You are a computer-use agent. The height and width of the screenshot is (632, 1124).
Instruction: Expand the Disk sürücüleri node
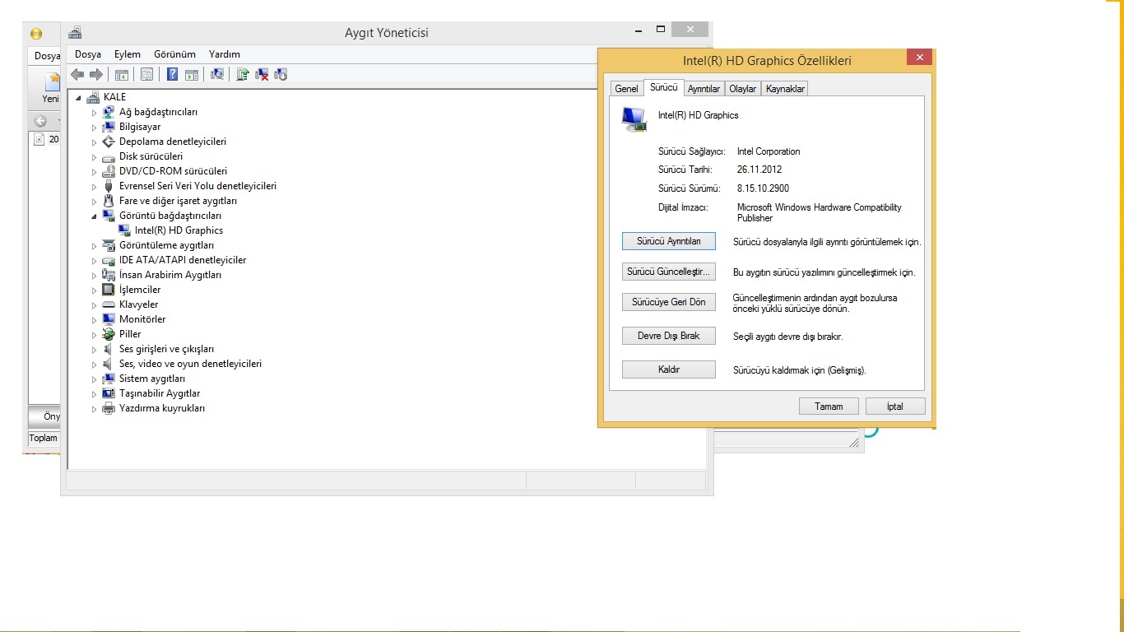[x=94, y=157]
